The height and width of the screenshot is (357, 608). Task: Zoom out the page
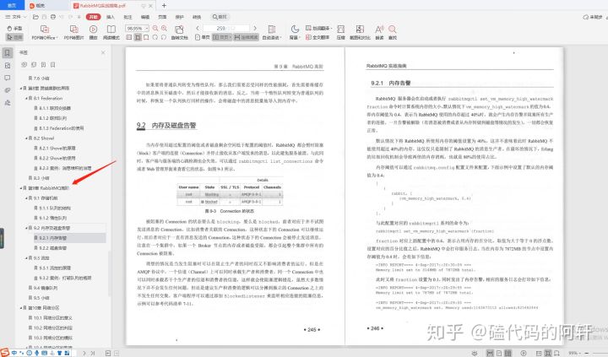(x=155, y=29)
